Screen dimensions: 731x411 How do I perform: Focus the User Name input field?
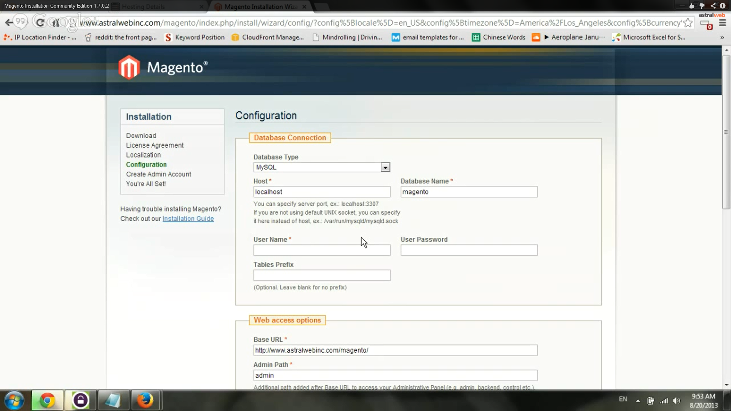click(322, 250)
